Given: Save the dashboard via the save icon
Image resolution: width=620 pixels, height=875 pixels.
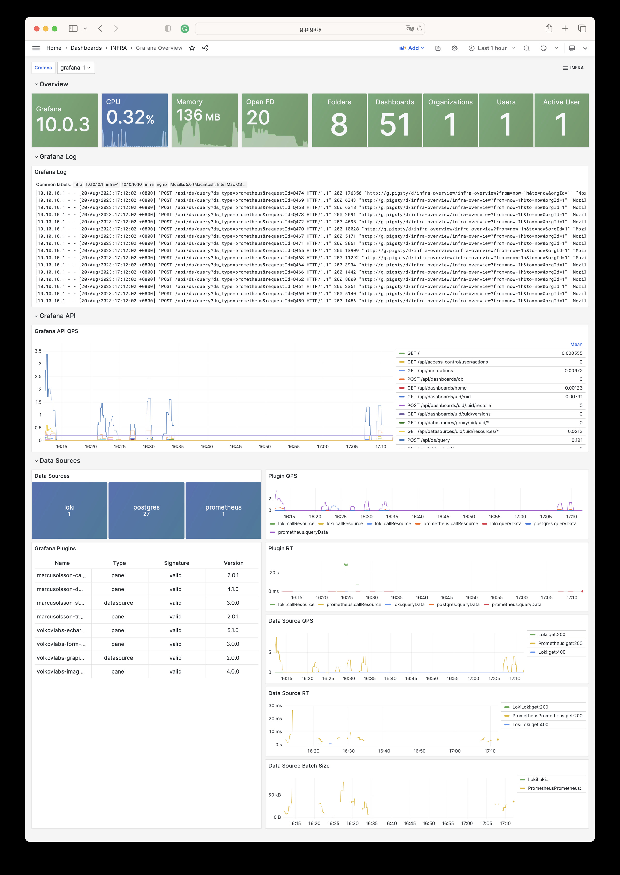Looking at the screenshot, I should click(438, 48).
